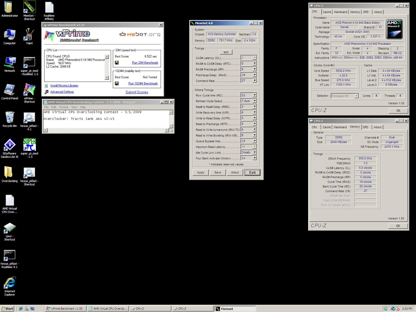The image size is (416, 312).
Task: Click Run 32M Benchmark link
Action: click(x=145, y=63)
